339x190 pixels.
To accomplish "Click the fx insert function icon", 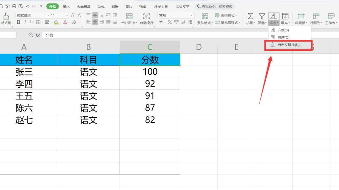I will coord(38,35).
